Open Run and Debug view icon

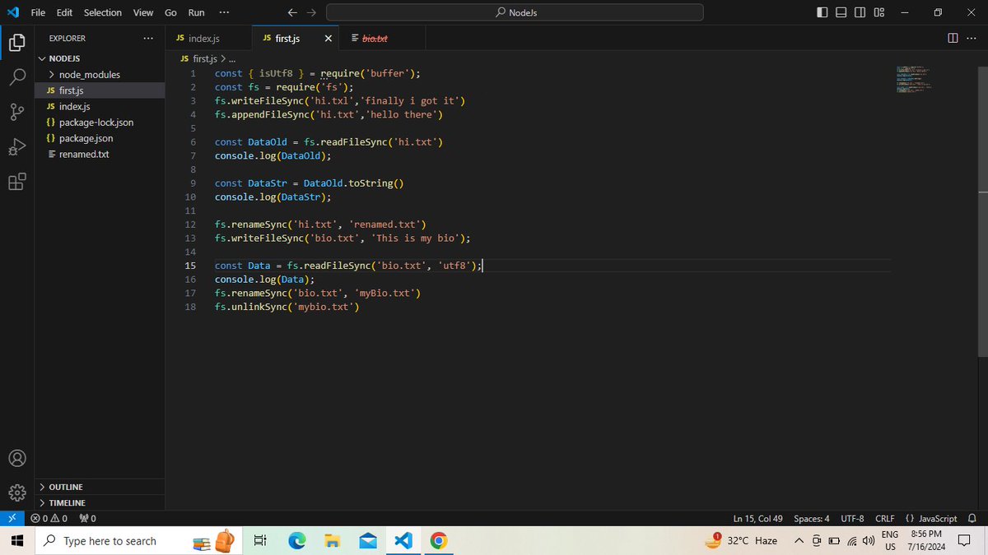(17, 147)
